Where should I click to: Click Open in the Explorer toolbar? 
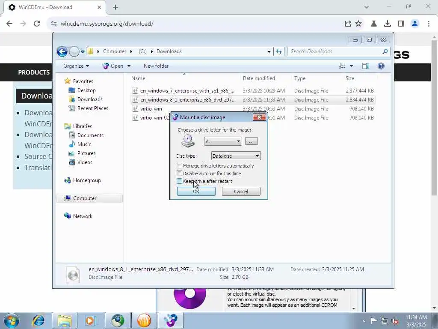113,66
